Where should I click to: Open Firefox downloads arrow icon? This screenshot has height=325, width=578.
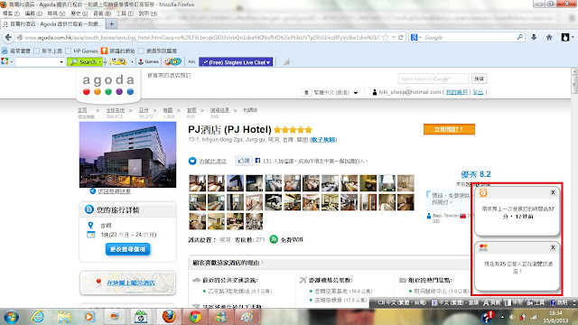(534, 37)
